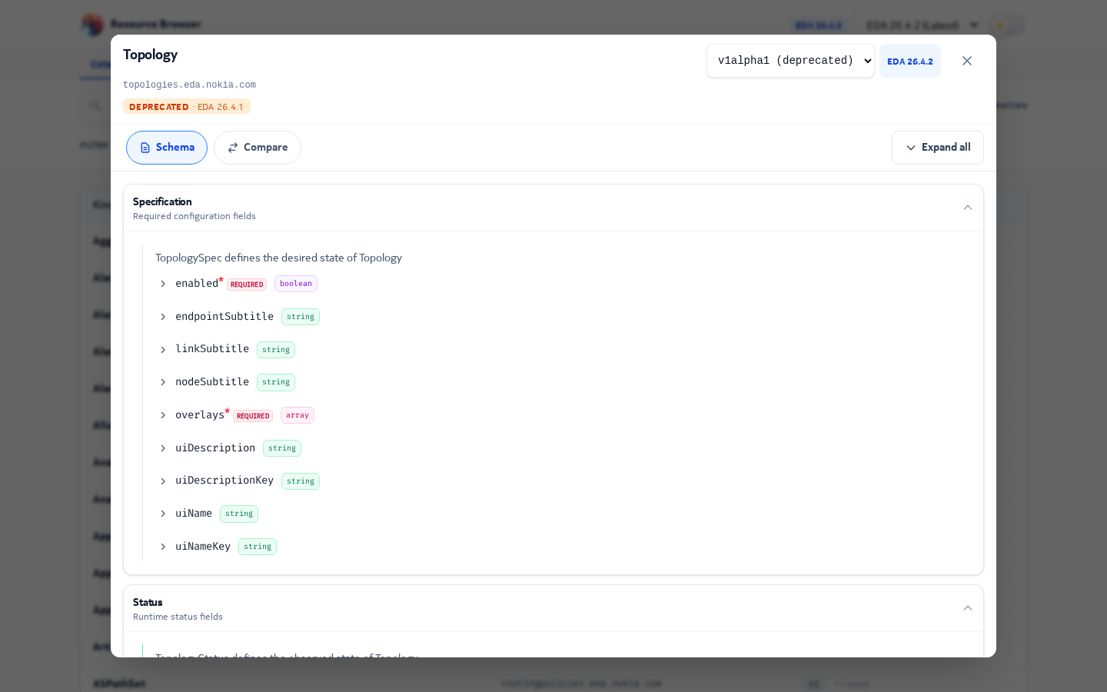Expand the linkSubtitle field chevron
1107x692 pixels.
tap(163, 350)
